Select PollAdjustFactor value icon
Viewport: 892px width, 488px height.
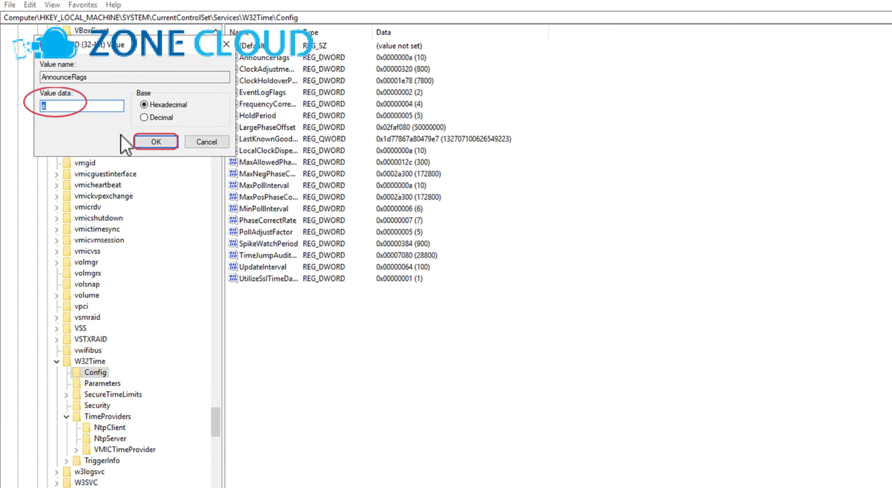coord(233,232)
